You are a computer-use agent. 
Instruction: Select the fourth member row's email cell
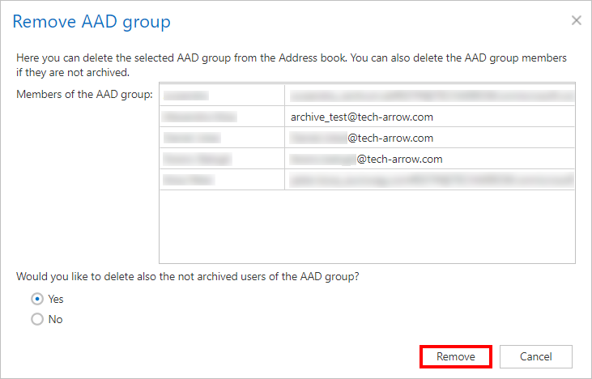click(364, 159)
